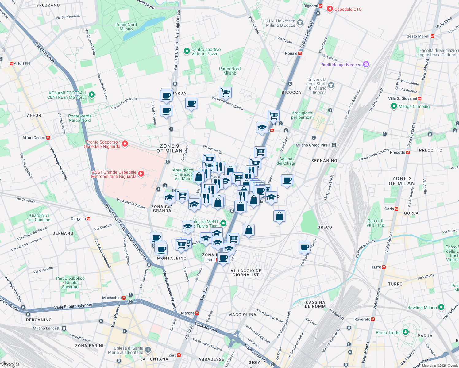Select the graduation cap marker in Zona Ca' Granda
The height and width of the screenshot is (368, 459).
[169, 197]
